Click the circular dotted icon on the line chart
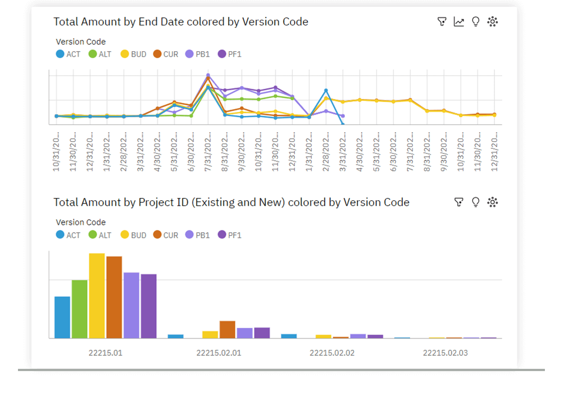 [x=493, y=22]
